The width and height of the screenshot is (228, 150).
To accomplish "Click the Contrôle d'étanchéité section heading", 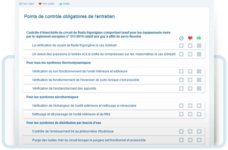I will pos(98,35).
